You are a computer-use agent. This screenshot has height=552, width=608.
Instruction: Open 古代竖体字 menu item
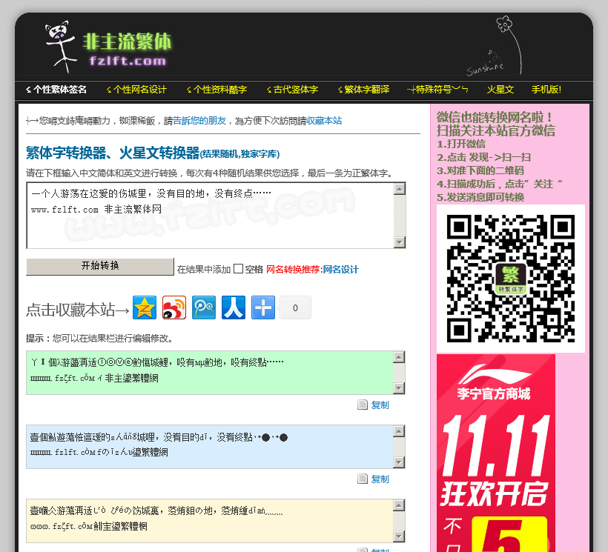click(x=292, y=90)
